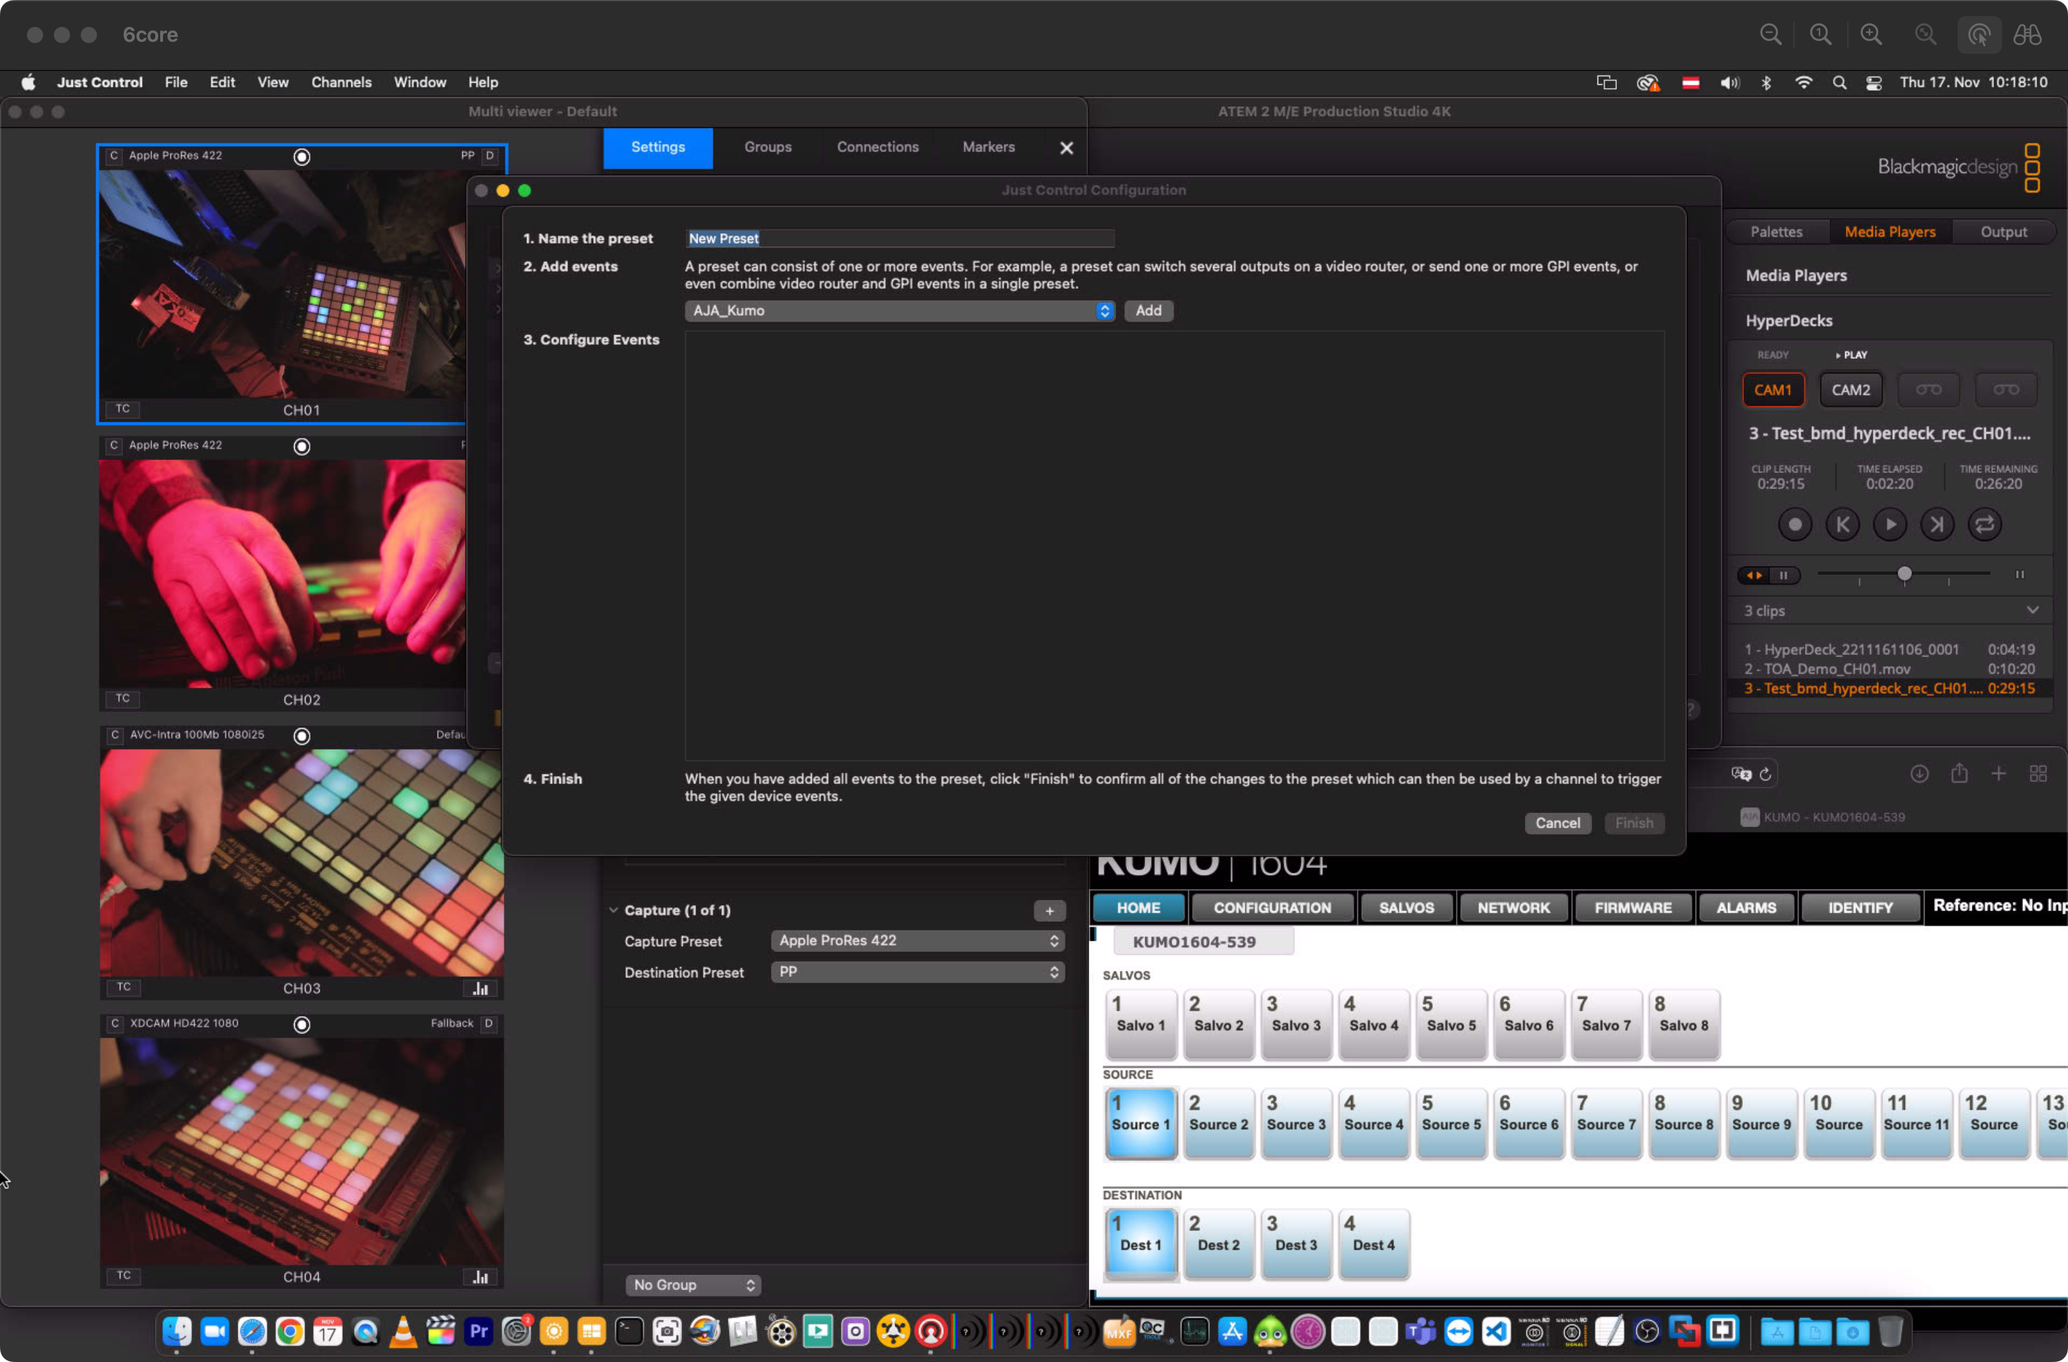The image size is (2068, 1362).
Task: Skip to next clip in HyperDeck
Action: tap(1937, 525)
